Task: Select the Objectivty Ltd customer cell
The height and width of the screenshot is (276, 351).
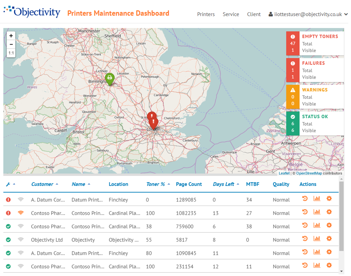Action: pyautogui.click(x=47, y=240)
